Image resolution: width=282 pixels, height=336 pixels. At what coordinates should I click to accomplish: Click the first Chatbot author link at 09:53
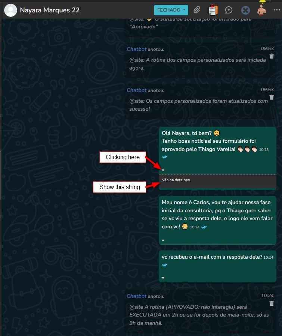pyautogui.click(x=137, y=49)
